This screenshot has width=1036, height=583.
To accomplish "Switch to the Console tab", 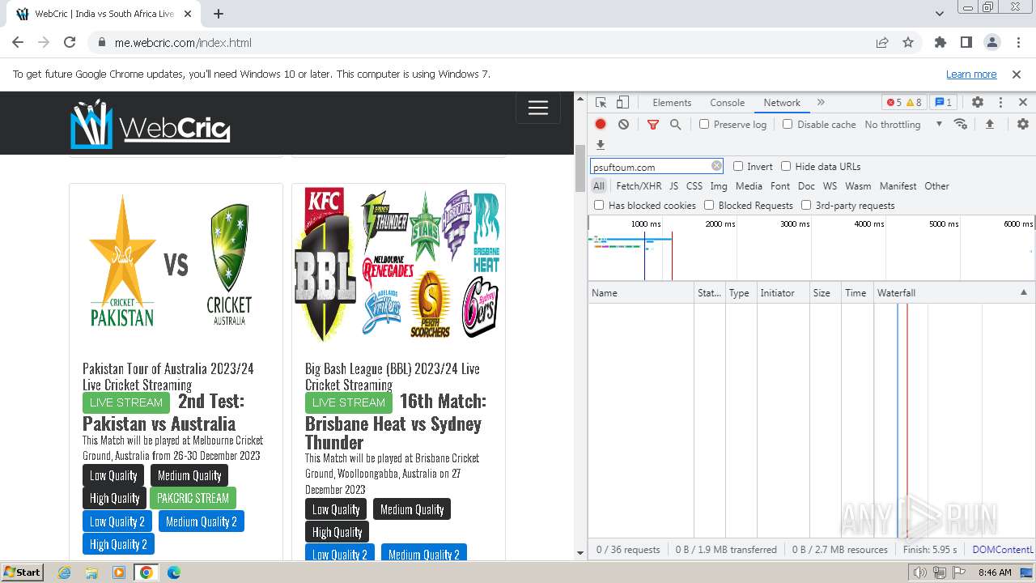I will [727, 103].
